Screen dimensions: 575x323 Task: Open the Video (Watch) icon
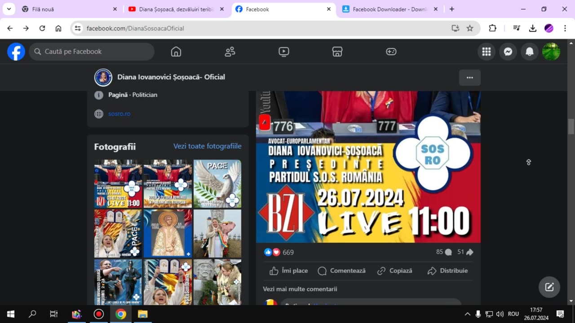tap(284, 52)
